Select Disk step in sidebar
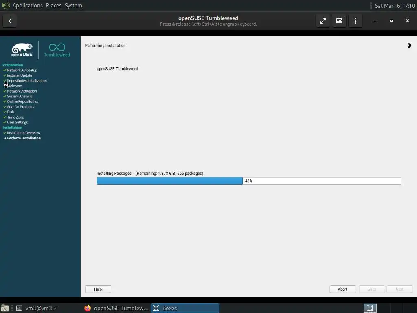Image resolution: width=417 pixels, height=313 pixels. coord(10,112)
